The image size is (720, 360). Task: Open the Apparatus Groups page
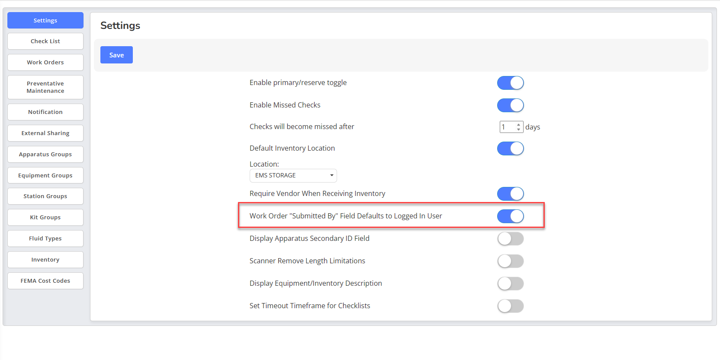[x=45, y=154]
